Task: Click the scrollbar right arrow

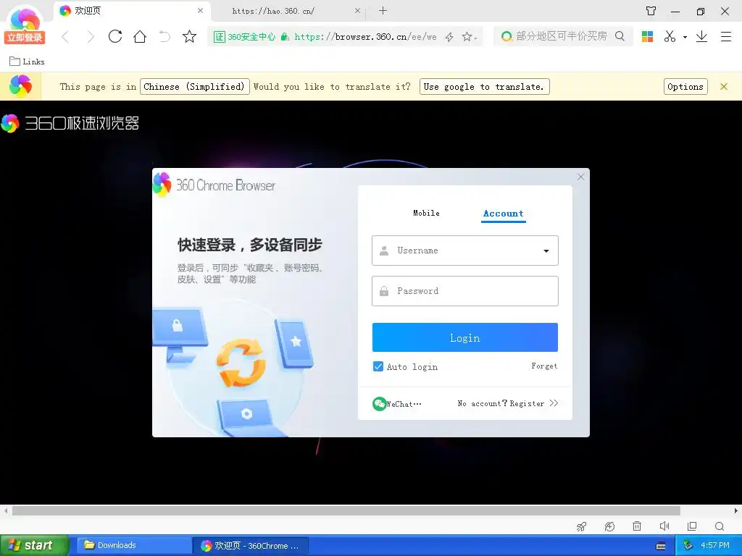Action: [x=736, y=510]
